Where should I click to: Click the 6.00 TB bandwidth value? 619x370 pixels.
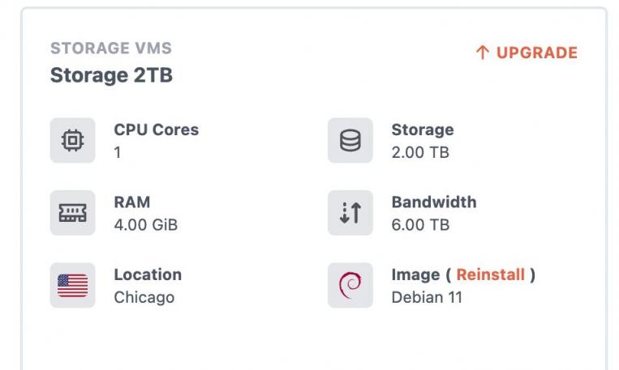(x=420, y=224)
